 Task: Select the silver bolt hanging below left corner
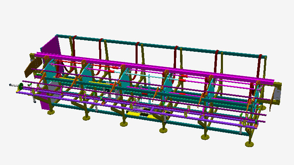point(33,99)
